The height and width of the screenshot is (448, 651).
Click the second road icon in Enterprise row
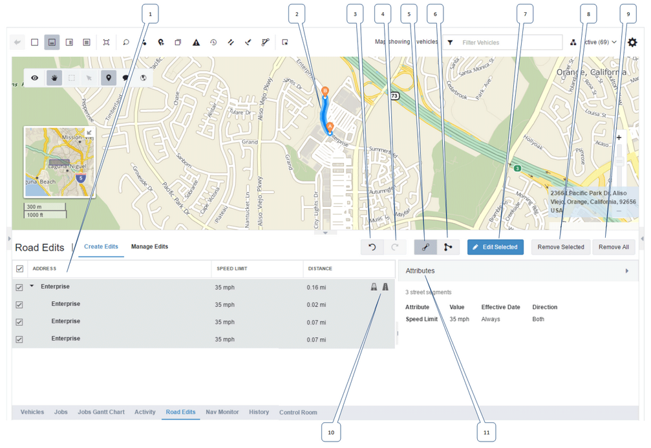tap(385, 287)
